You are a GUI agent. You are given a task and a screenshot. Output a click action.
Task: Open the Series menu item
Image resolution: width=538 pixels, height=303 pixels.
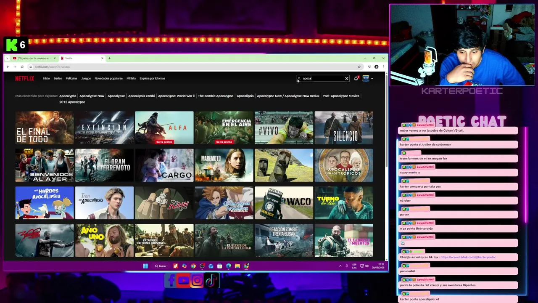[58, 78]
